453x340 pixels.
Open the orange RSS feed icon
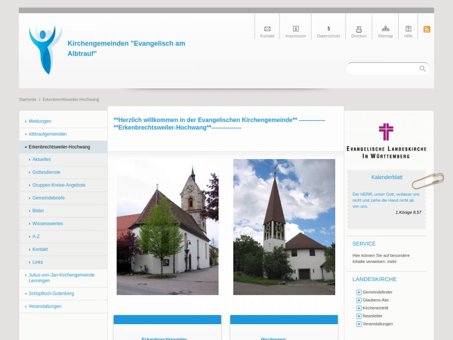(x=427, y=29)
